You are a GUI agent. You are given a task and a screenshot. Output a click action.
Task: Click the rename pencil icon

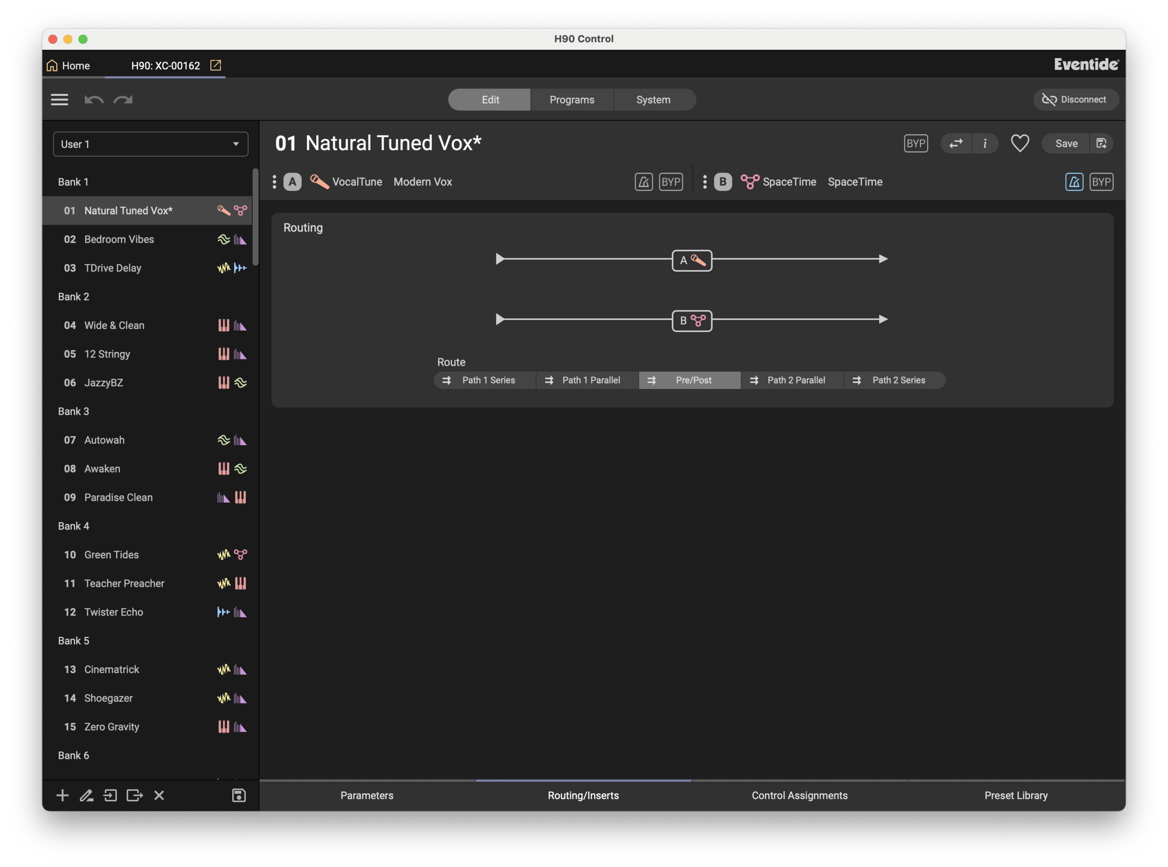pos(87,796)
